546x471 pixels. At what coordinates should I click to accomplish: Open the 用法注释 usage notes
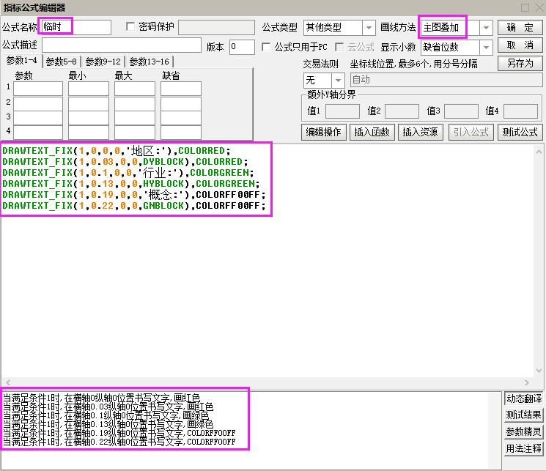coord(523,448)
